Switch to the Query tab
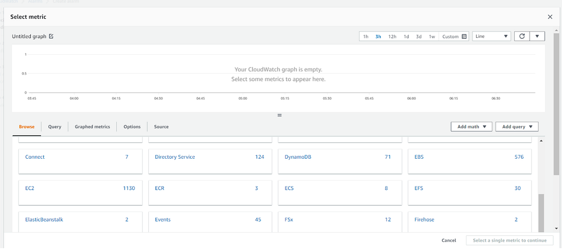 (x=55, y=127)
